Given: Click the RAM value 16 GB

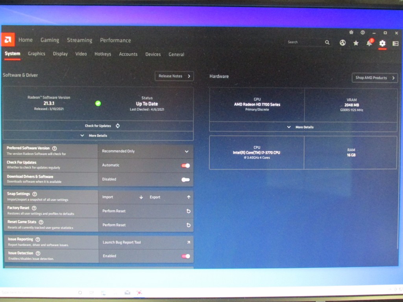Looking at the screenshot, I should [351, 155].
